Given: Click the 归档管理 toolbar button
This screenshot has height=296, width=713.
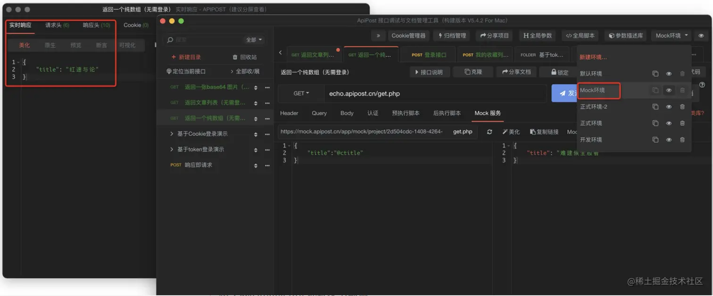Looking at the screenshot, I should [452, 35].
